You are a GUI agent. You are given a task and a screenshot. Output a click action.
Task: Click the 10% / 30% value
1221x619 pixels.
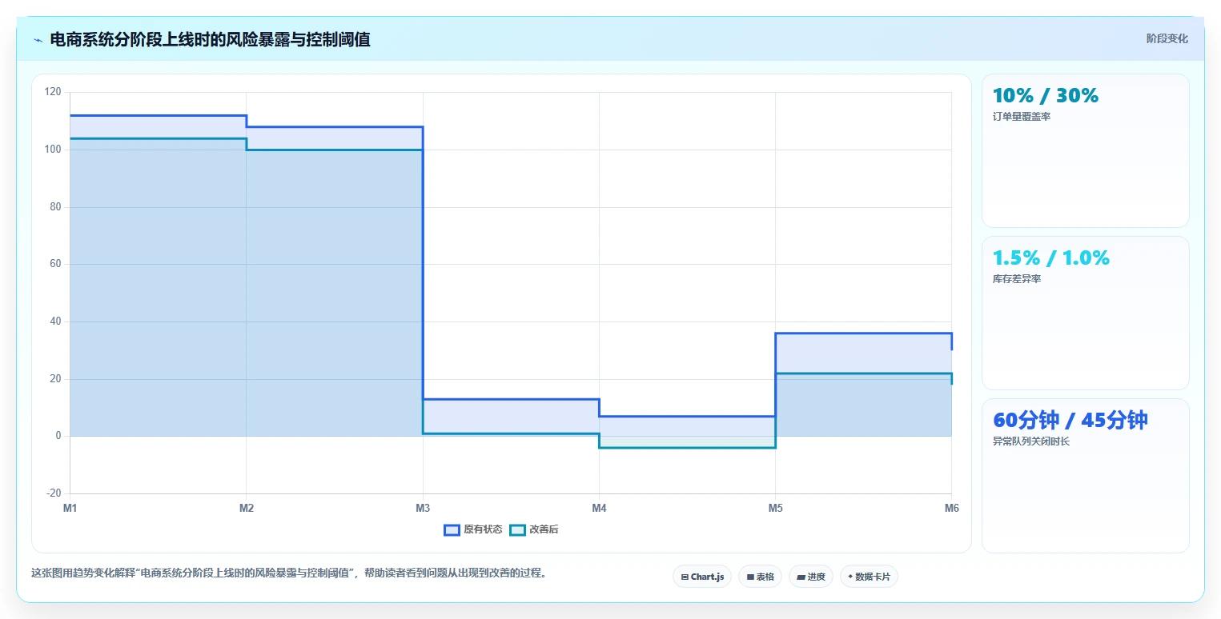point(1046,96)
